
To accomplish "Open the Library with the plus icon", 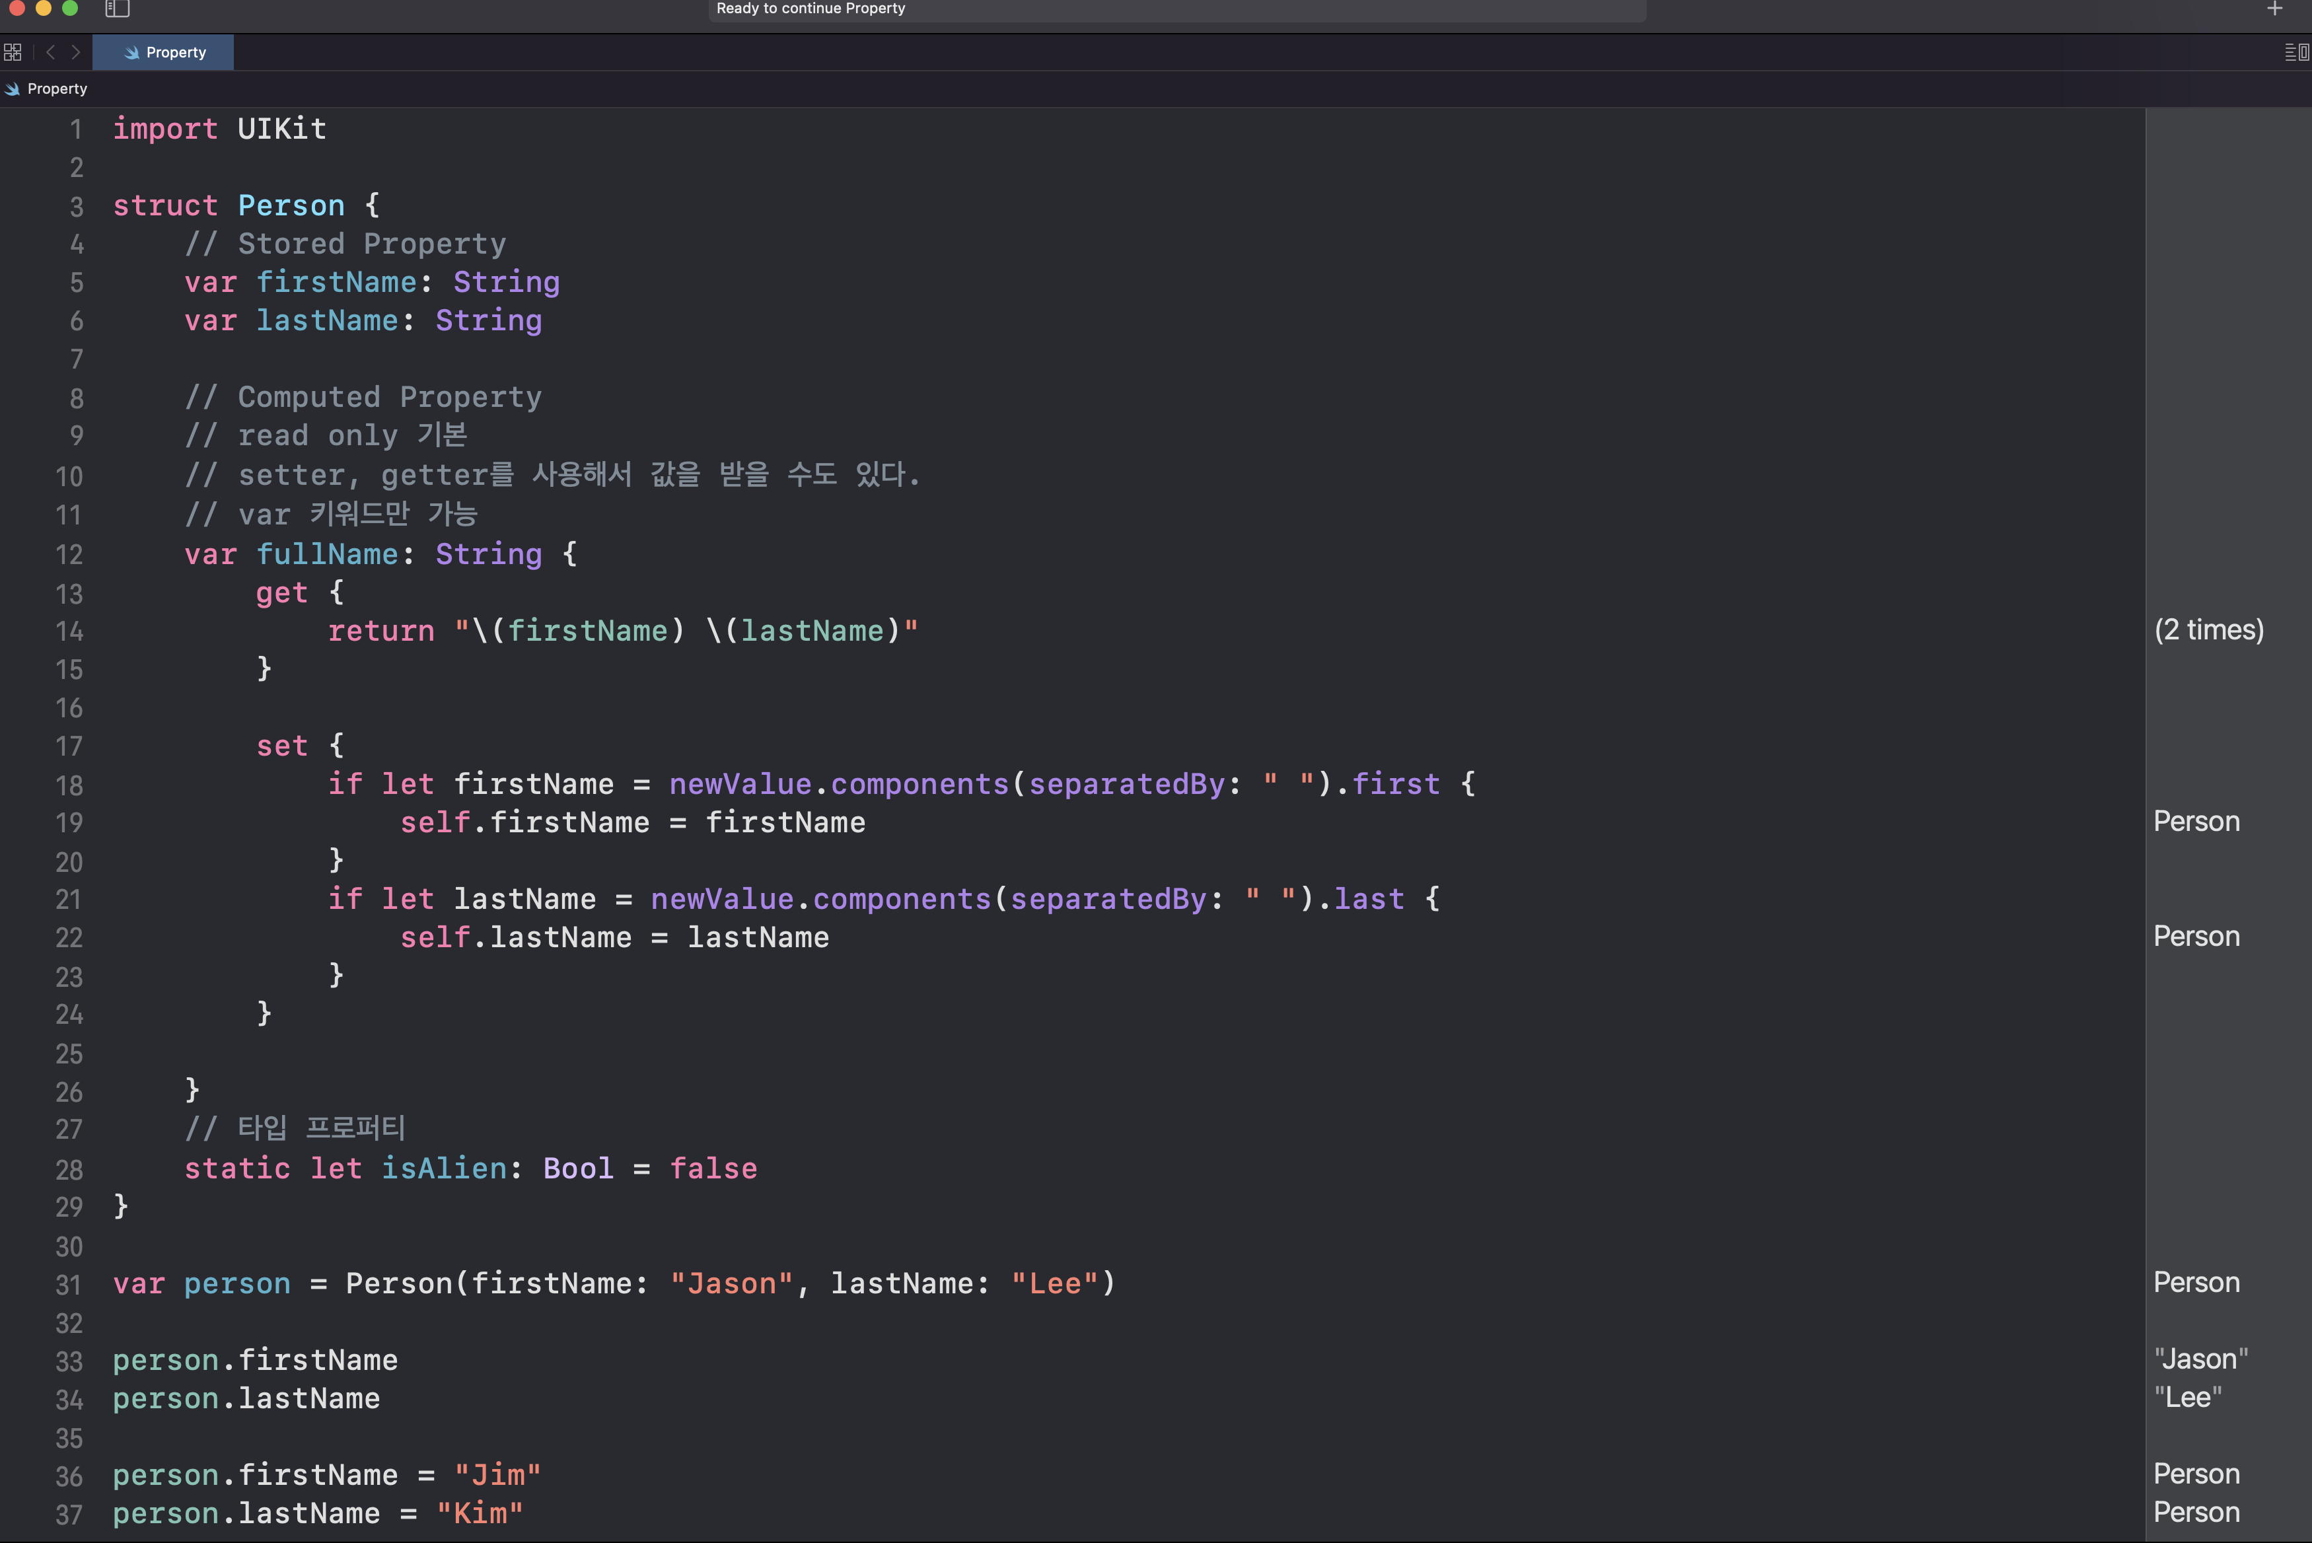I will point(2274,9).
